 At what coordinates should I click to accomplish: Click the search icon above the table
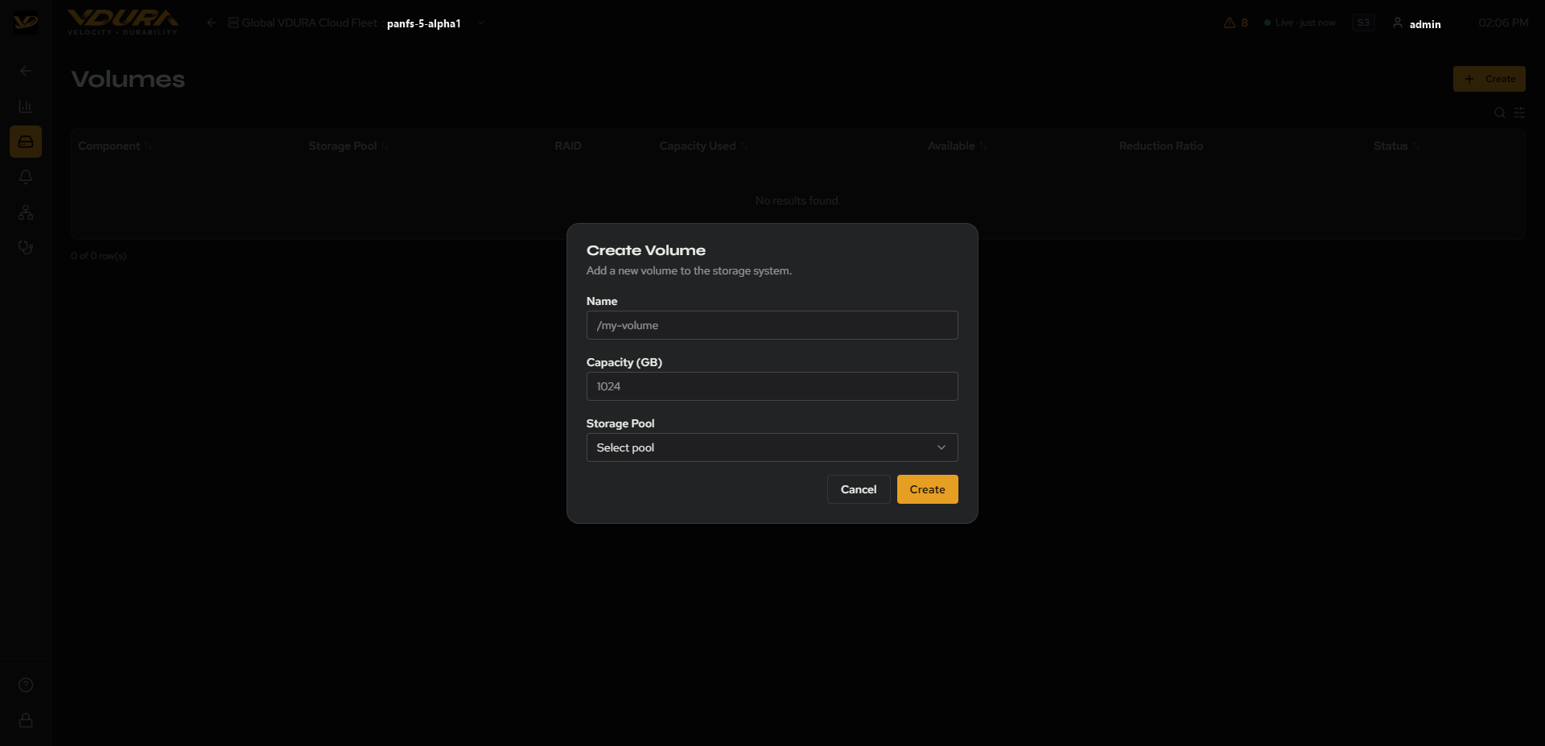1500,113
